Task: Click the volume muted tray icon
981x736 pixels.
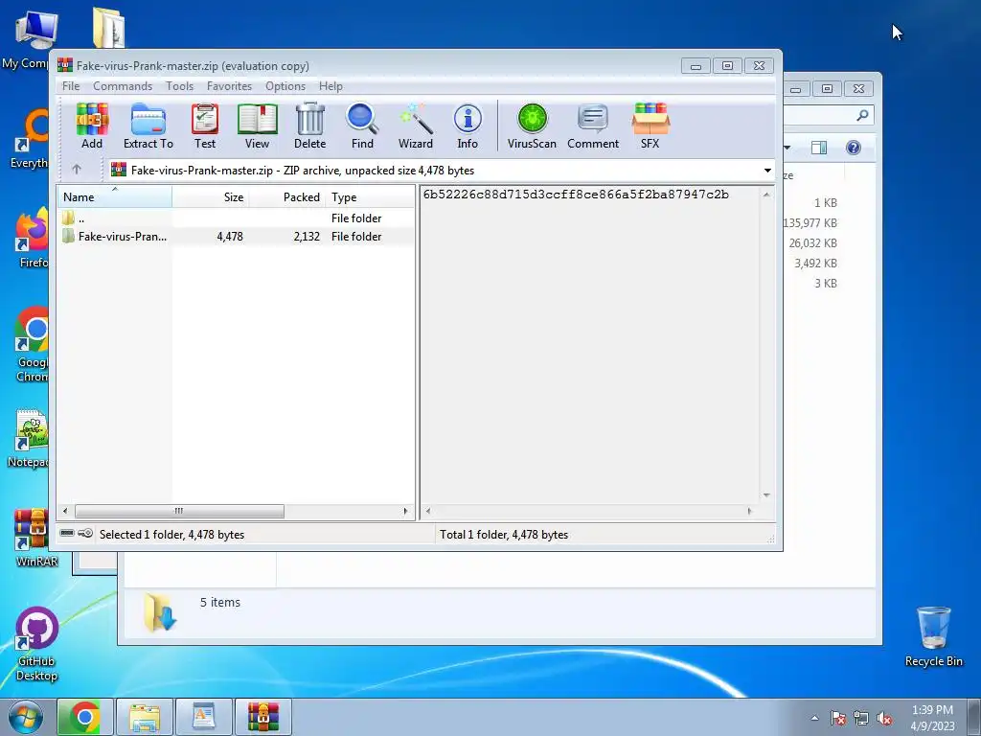Action: click(x=884, y=719)
